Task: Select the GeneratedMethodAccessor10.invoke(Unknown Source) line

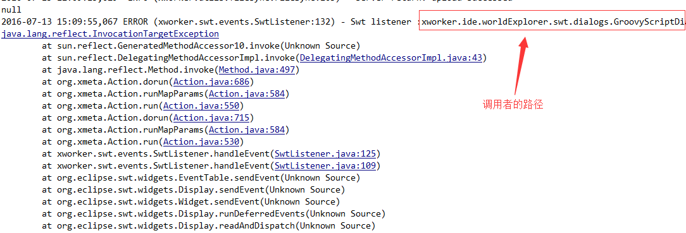Action: [201, 46]
